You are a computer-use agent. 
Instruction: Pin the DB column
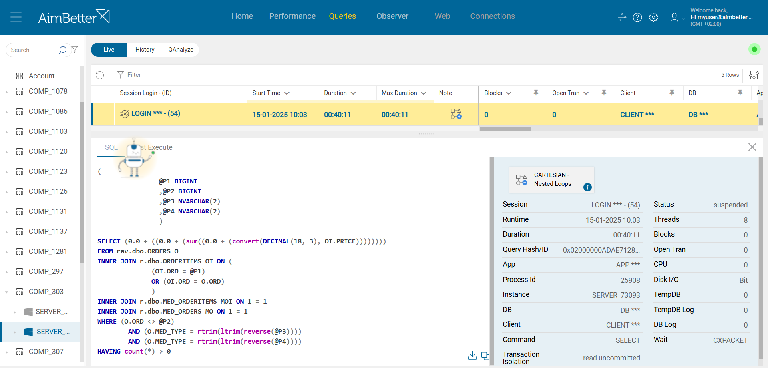click(740, 93)
